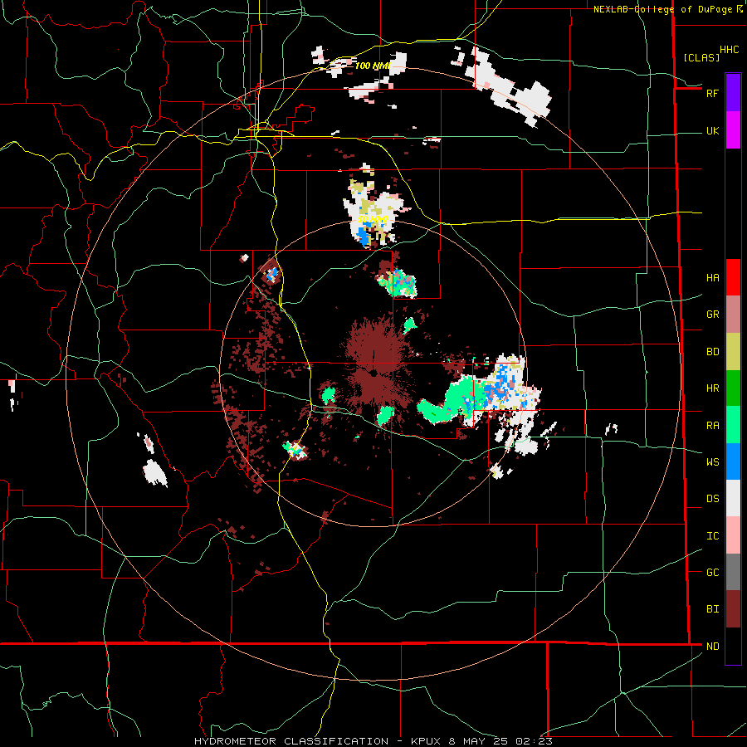
Task: Click the UK magenta legend color block
Action: click(733, 130)
